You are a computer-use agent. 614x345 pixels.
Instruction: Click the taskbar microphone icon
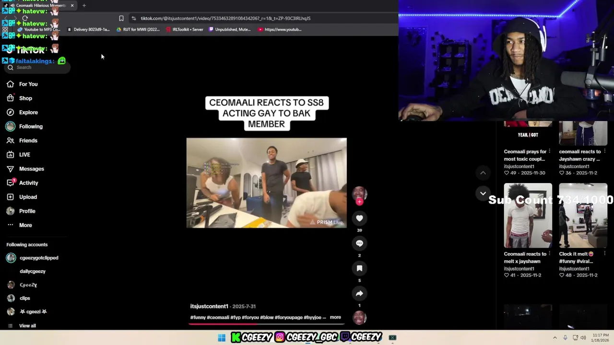(x=565, y=338)
